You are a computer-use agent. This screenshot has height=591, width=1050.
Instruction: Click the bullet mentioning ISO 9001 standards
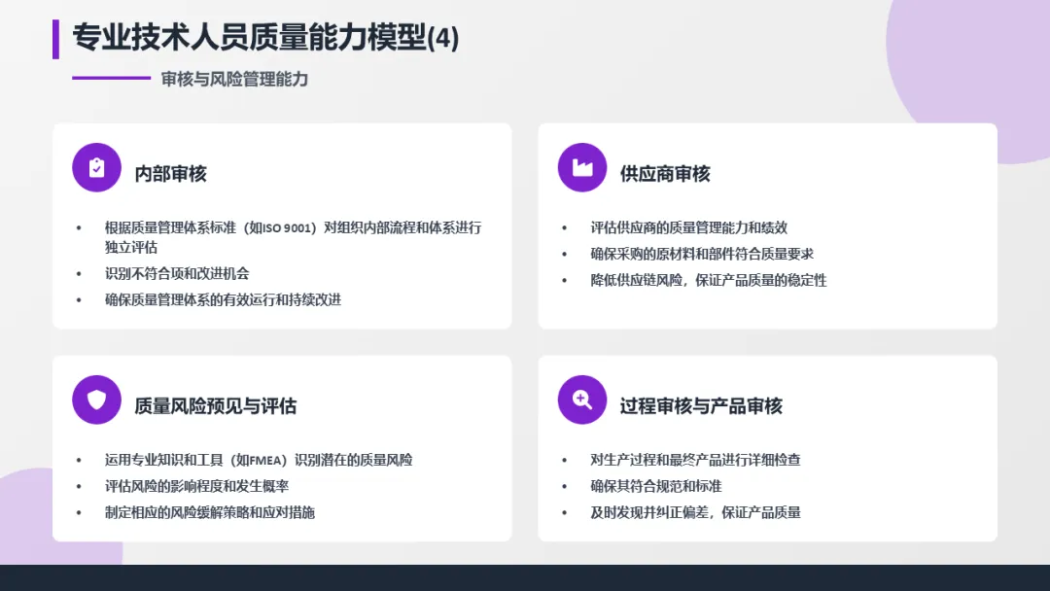(x=294, y=237)
